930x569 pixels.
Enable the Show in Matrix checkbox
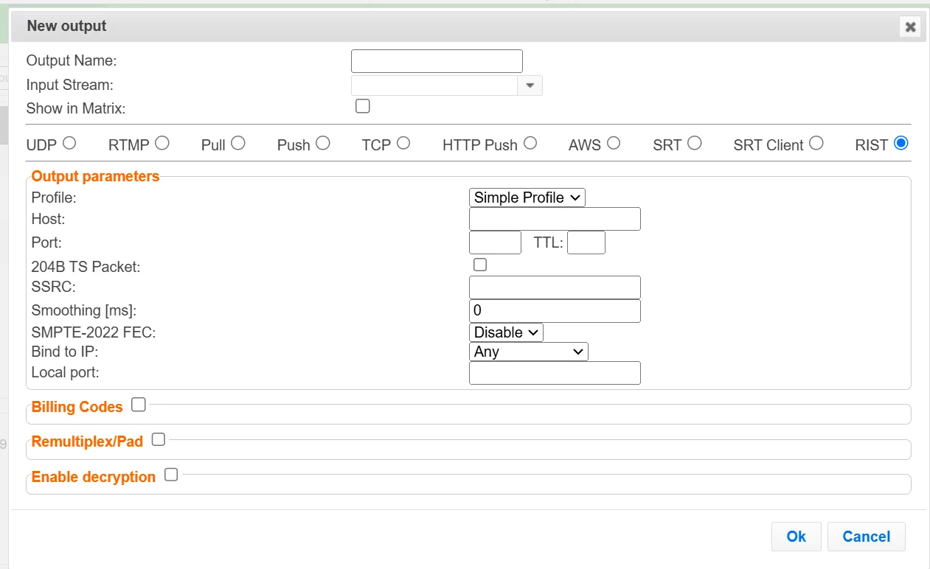tap(362, 106)
